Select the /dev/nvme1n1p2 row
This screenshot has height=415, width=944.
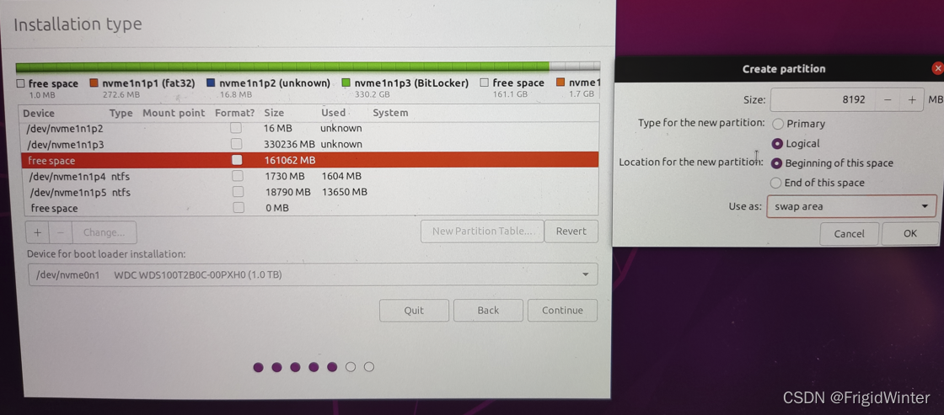pos(309,128)
